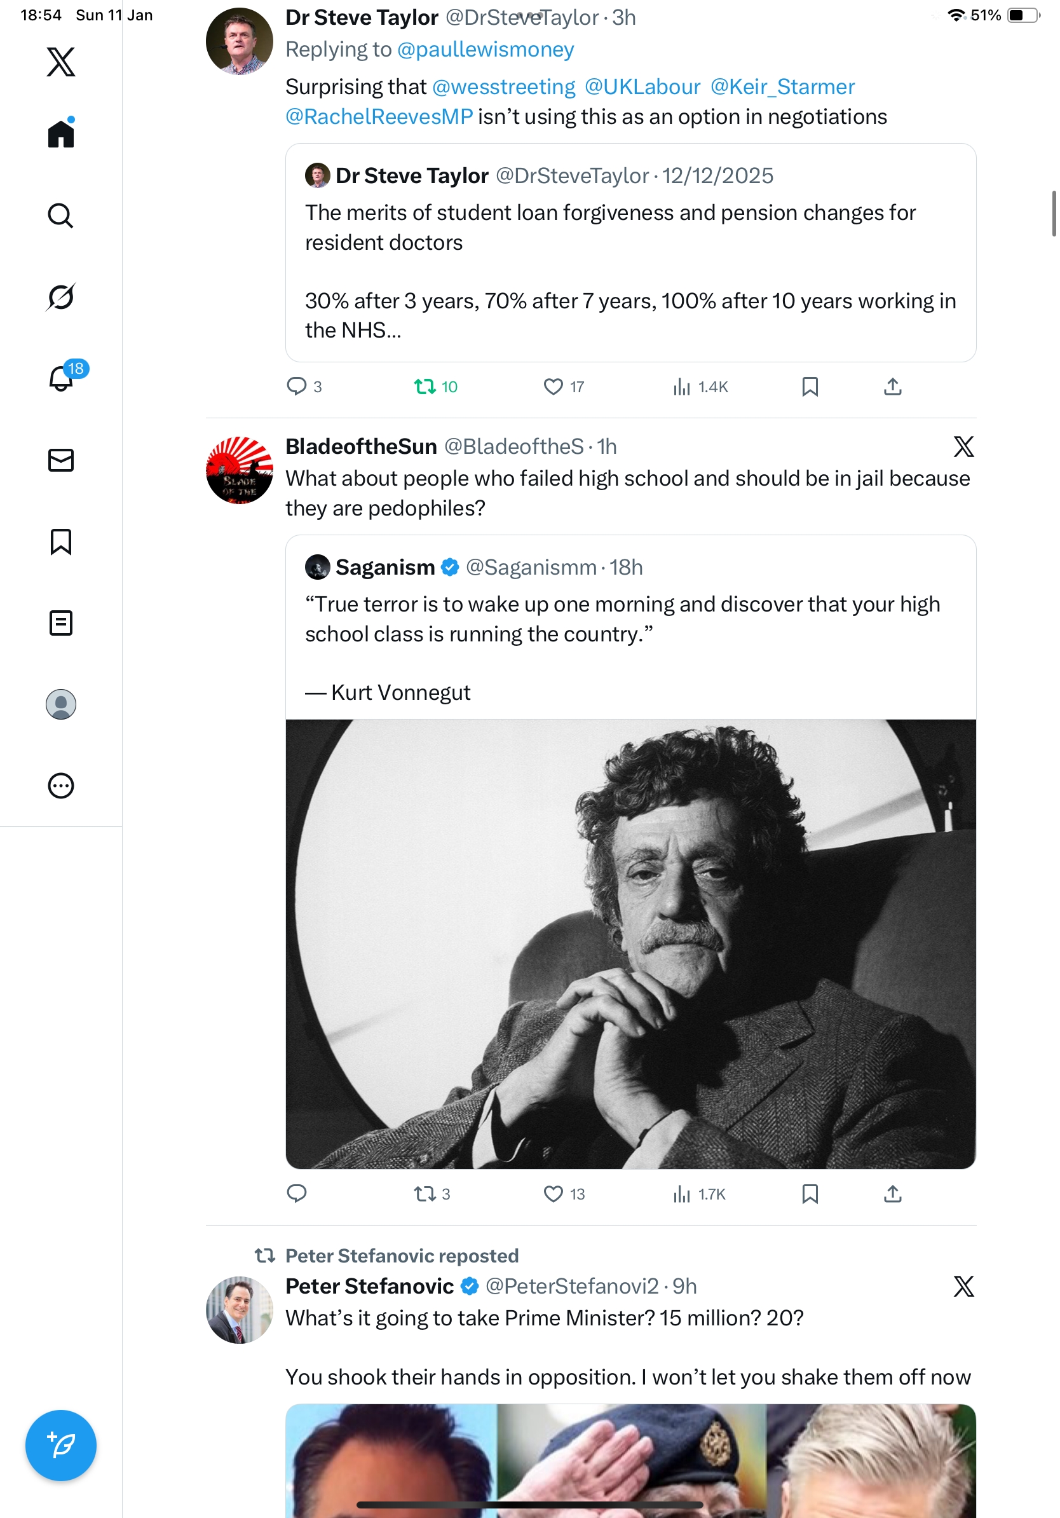Open the Search icon in sidebar
1060x1518 pixels.
(x=61, y=215)
